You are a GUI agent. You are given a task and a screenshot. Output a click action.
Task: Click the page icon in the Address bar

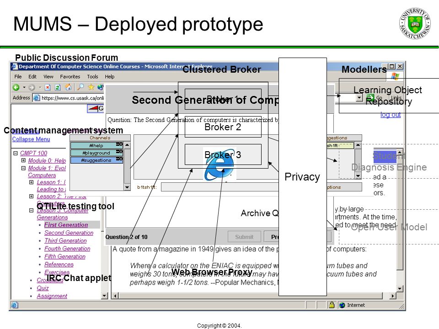coord(37,98)
